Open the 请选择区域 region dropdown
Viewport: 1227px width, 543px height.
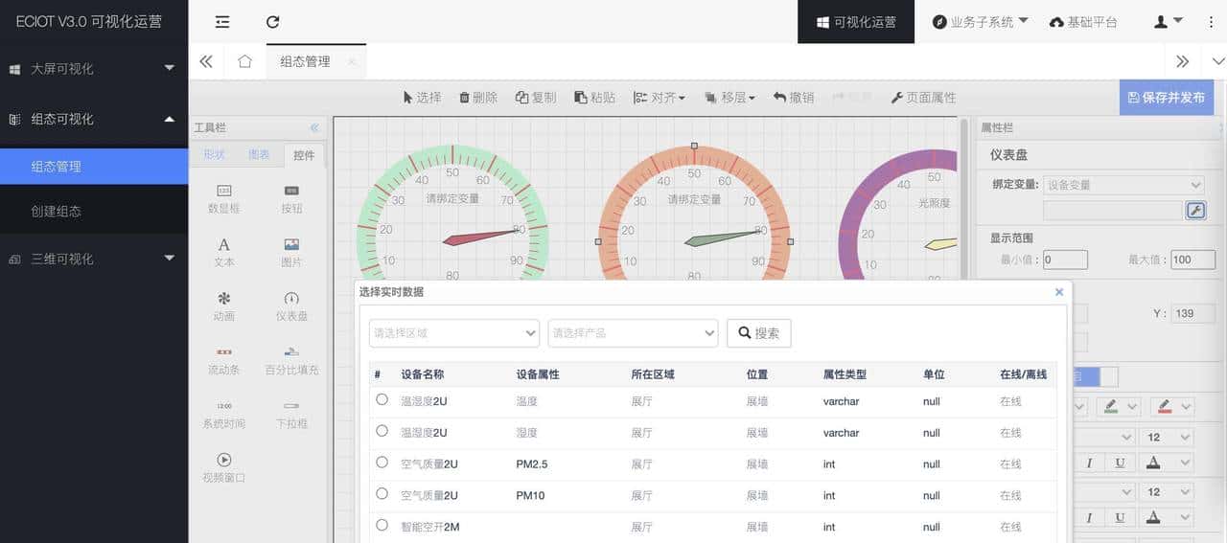(454, 332)
